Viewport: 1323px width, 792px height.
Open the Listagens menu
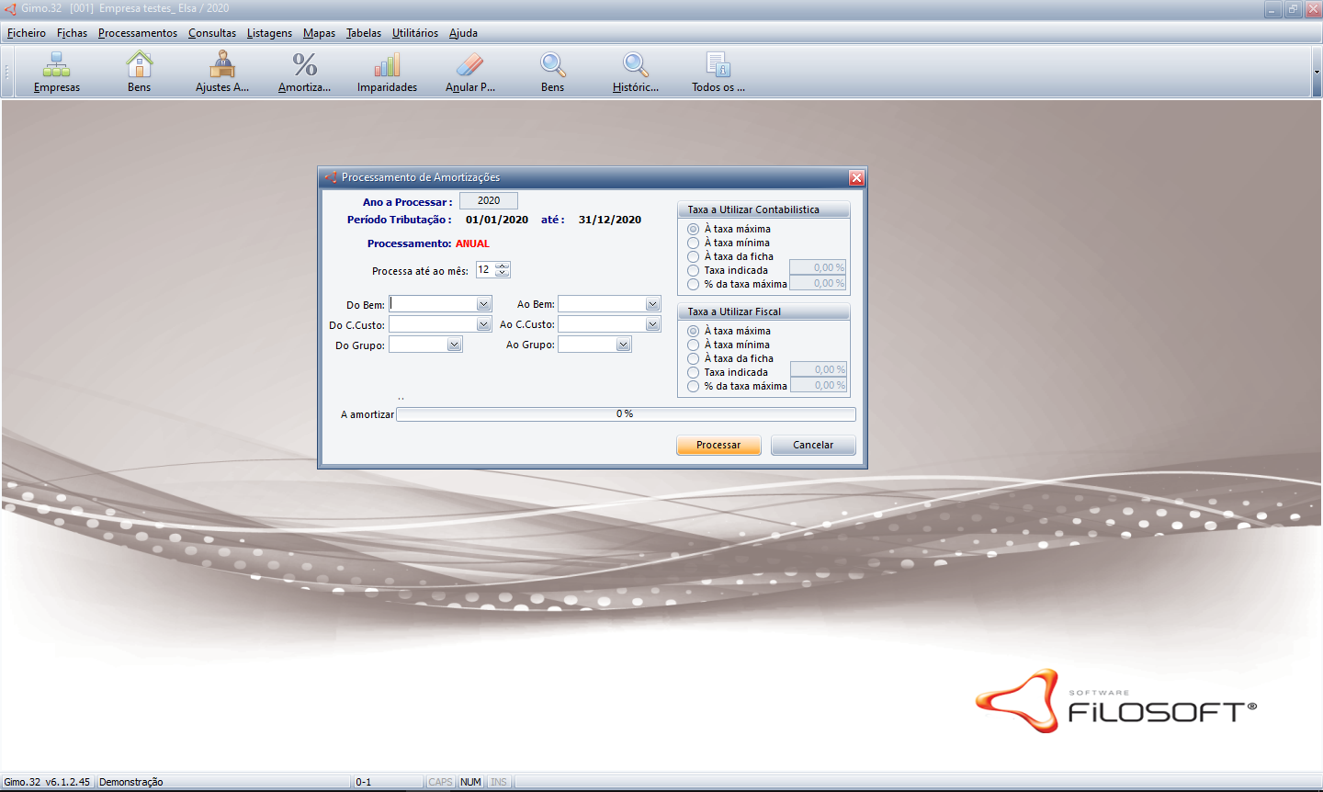tap(269, 33)
